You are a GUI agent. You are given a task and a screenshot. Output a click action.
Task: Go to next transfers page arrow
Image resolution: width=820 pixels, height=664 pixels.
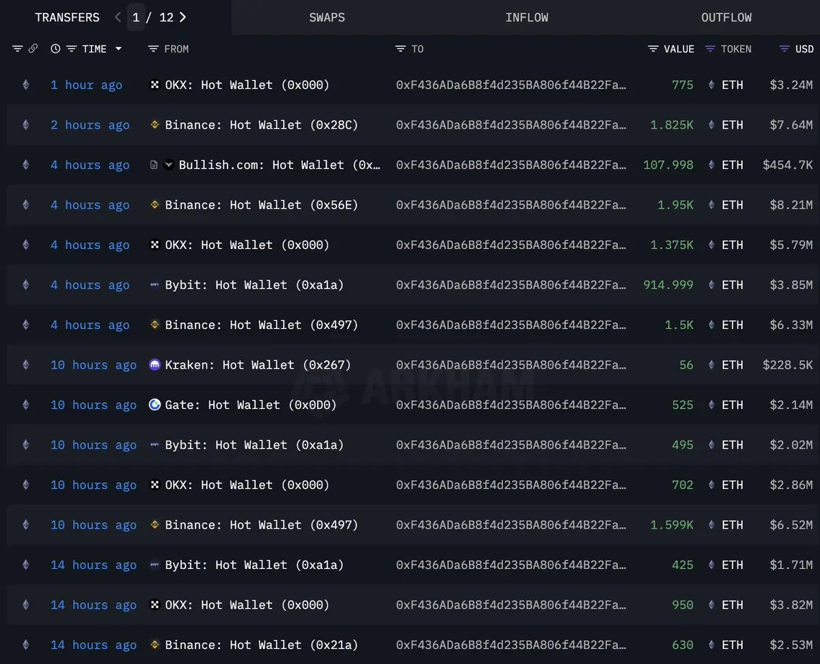[x=182, y=17]
